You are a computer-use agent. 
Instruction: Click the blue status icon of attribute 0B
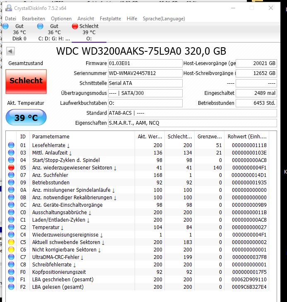11,198
